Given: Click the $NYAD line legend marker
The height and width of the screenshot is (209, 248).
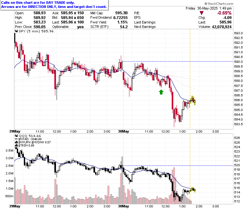Looking at the screenshot, I should point(16,139).
